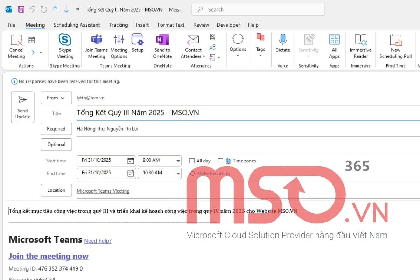The height and width of the screenshot is (280, 420).
Task: Click the Join the meeting now link
Action: click(x=48, y=256)
